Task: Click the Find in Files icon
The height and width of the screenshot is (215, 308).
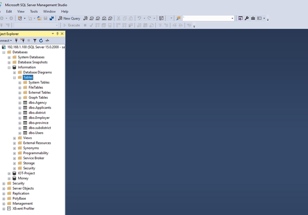Action: (x=178, y=18)
